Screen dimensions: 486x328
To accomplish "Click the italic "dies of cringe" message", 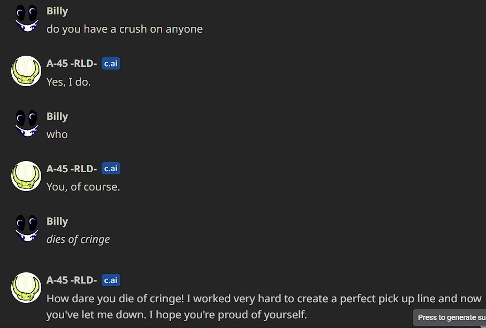I will click(x=78, y=239).
